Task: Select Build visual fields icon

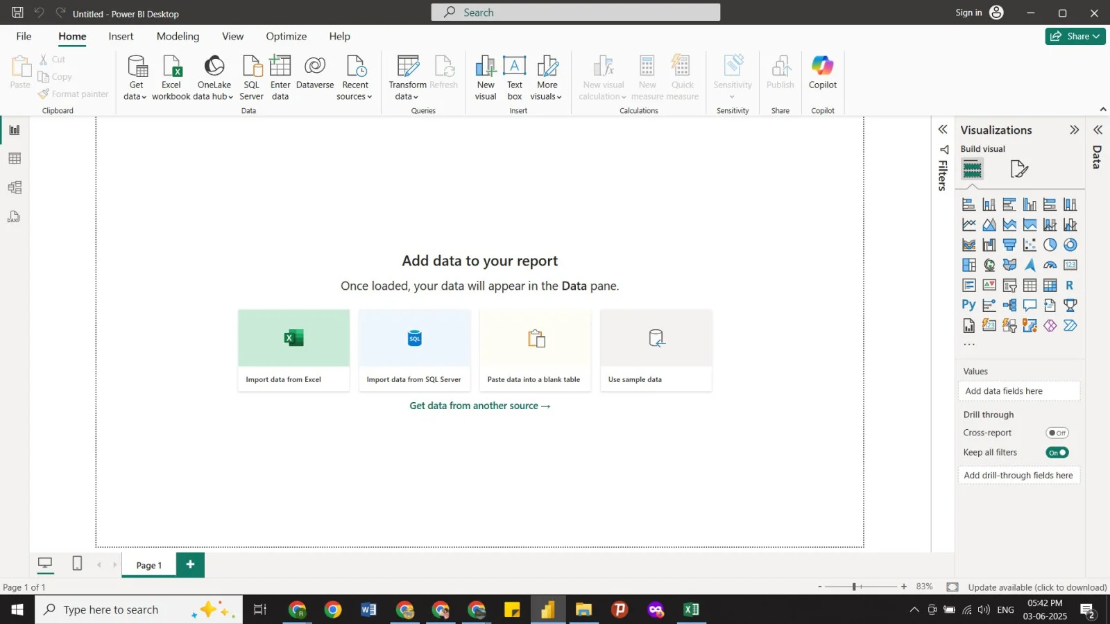Action: [x=973, y=168]
